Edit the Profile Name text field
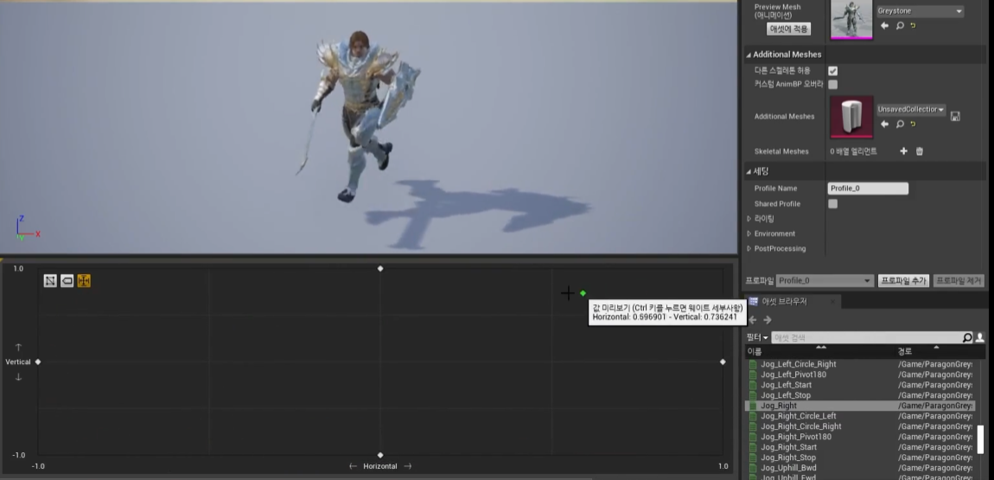994x480 pixels. coord(868,189)
